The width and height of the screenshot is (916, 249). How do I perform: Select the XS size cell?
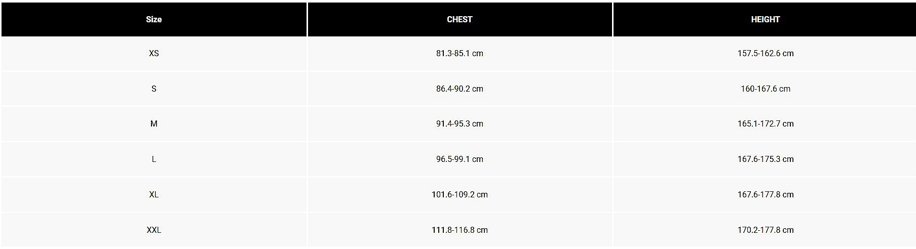(154, 53)
